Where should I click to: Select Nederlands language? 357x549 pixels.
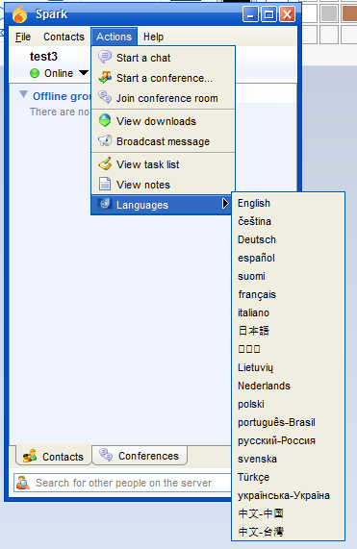click(288, 386)
